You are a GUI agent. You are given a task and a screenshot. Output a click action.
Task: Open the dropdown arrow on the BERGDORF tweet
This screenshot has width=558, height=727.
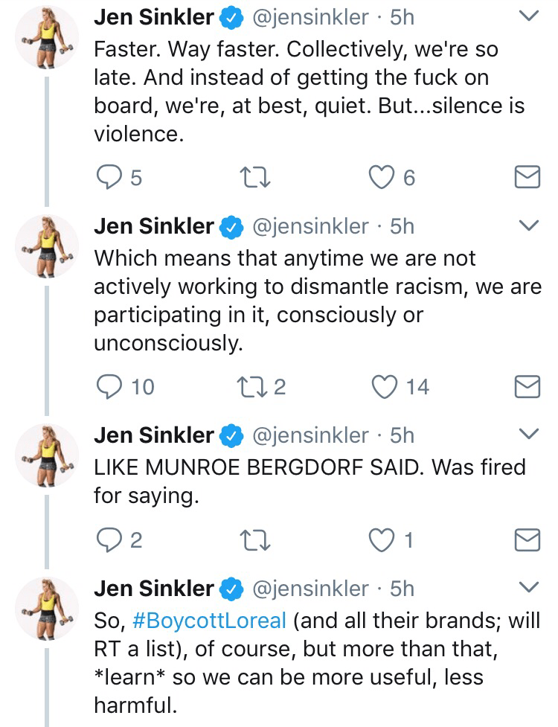528,435
